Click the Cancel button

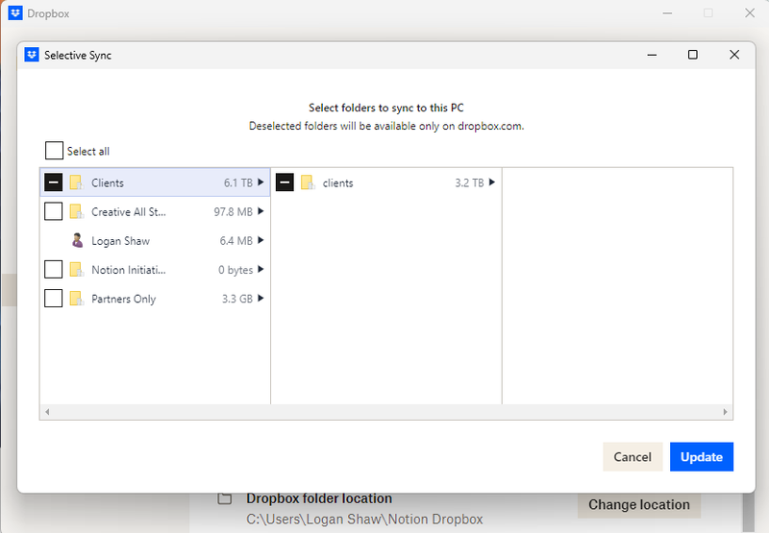coord(633,456)
